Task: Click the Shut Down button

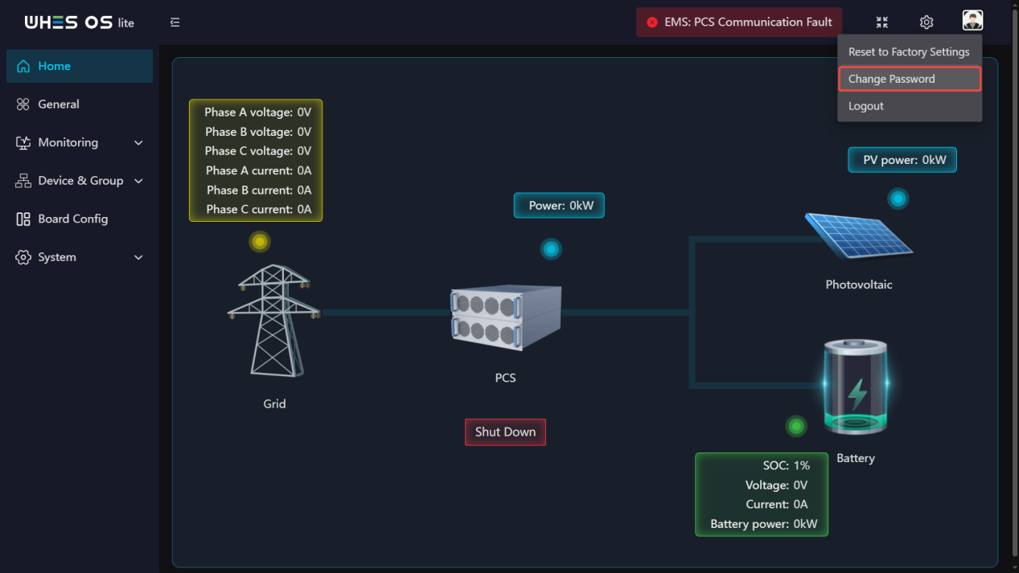Action: point(505,432)
